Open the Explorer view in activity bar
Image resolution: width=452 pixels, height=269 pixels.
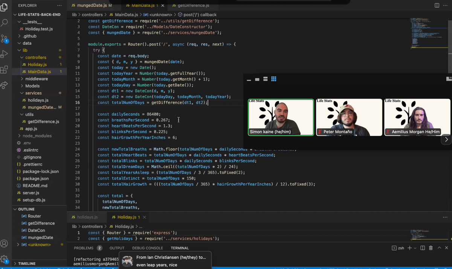(x=5, y=7)
